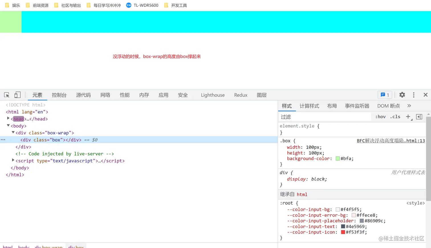This screenshot has height=248, width=431.
Task: Toggle the .cls class editor
Action: click(395, 117)
